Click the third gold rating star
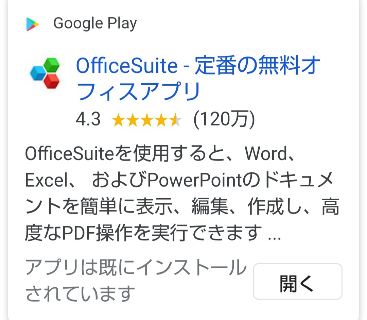 pos(146,120)
